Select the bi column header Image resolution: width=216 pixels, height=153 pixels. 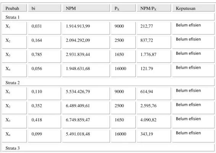pyautogui.click(x=44, y=8)
